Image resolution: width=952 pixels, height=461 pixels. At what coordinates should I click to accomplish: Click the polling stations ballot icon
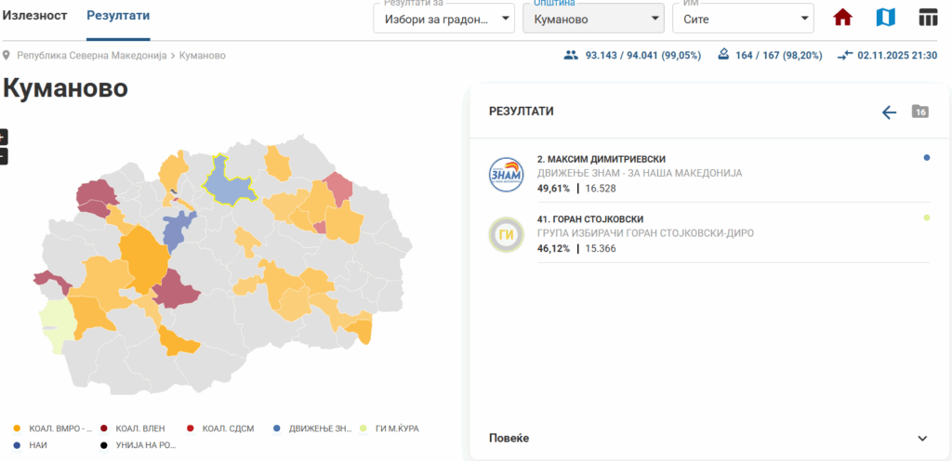pos(722,56)
